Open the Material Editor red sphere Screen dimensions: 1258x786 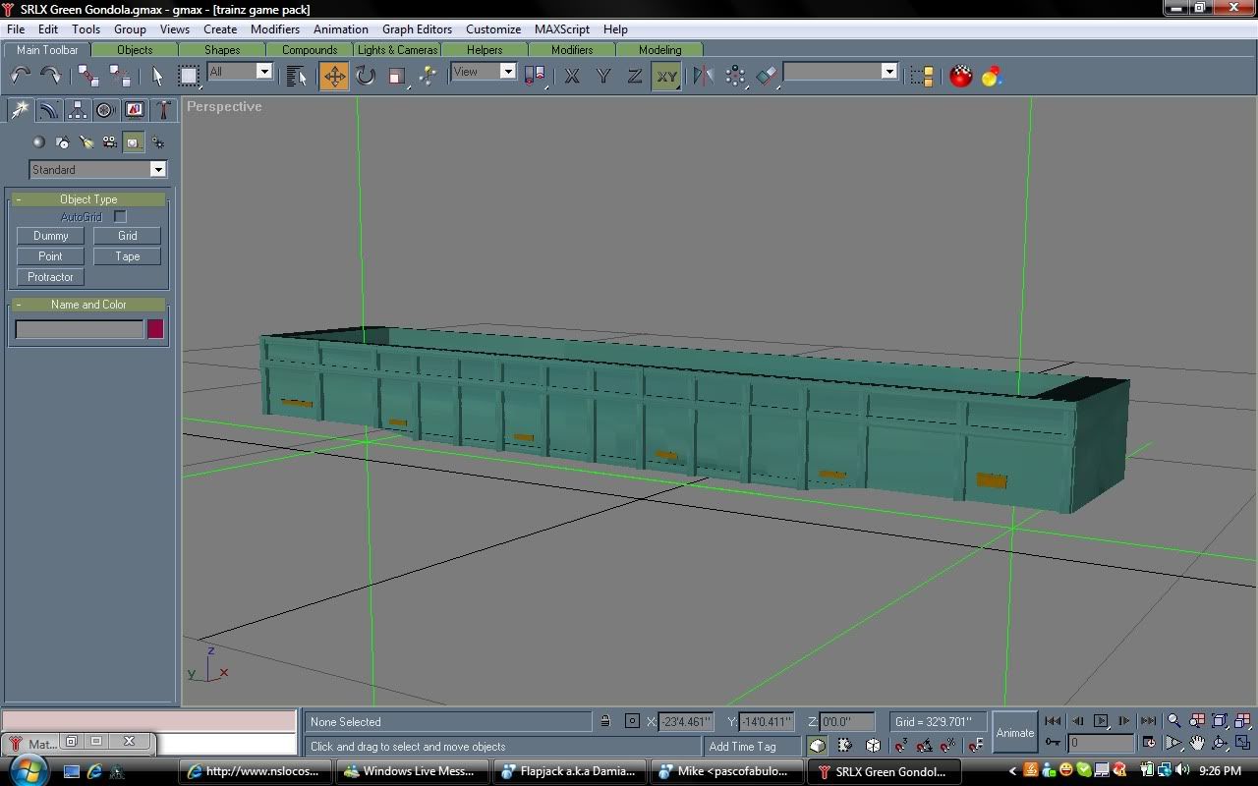click(961, 76)
